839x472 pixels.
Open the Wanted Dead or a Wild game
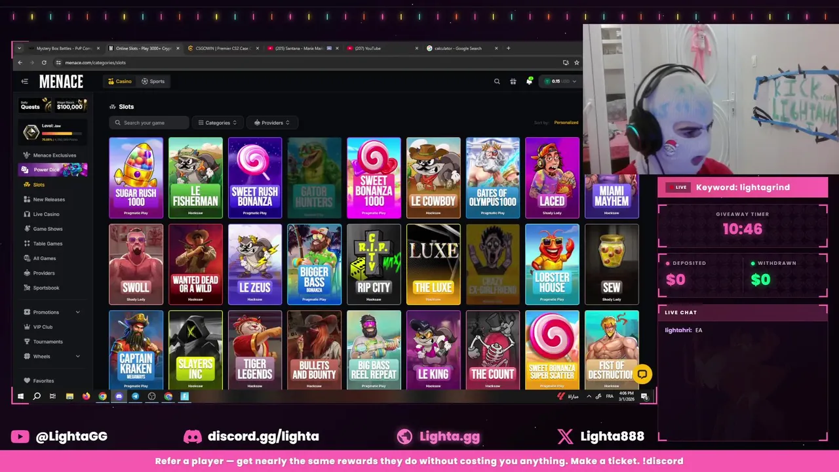pyautogui.click(x=195, y=264)
